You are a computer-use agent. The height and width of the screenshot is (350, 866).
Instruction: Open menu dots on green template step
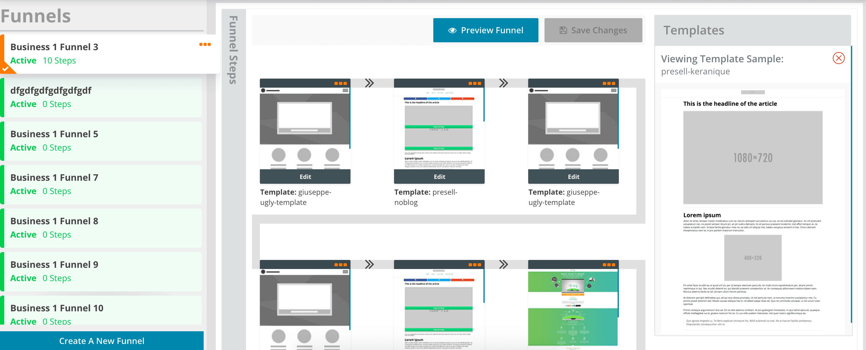click(609, 264)
